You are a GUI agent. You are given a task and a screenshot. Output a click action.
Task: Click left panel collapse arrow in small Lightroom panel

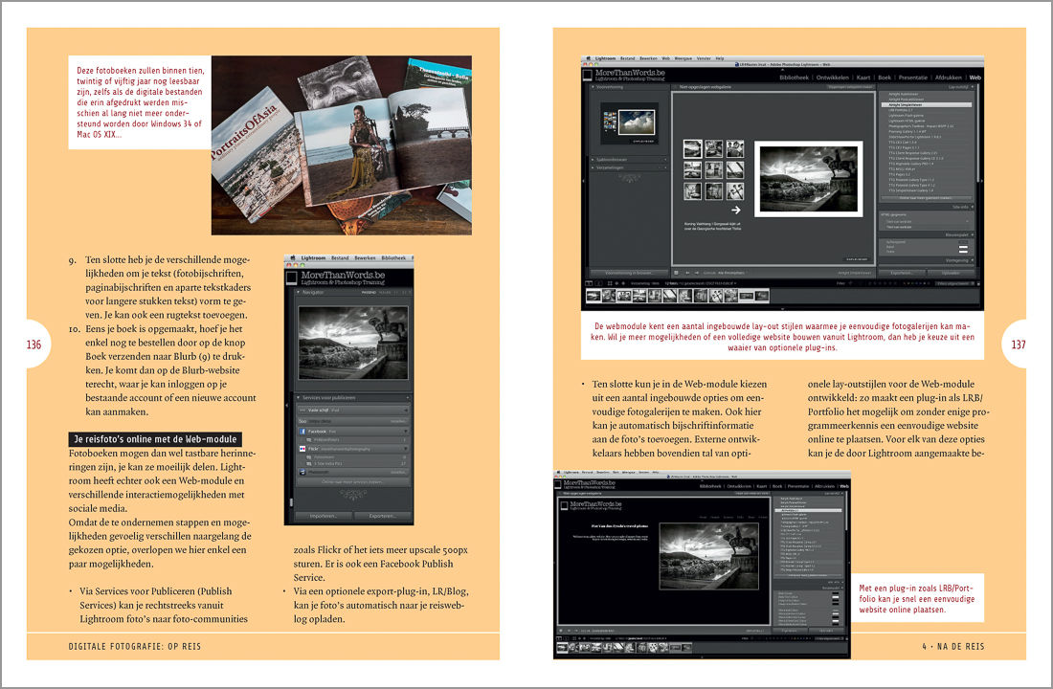(x=287, y=405)
